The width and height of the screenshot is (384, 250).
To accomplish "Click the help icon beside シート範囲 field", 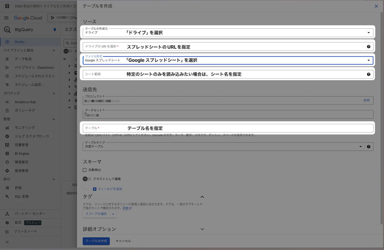I will coord(368,74).
